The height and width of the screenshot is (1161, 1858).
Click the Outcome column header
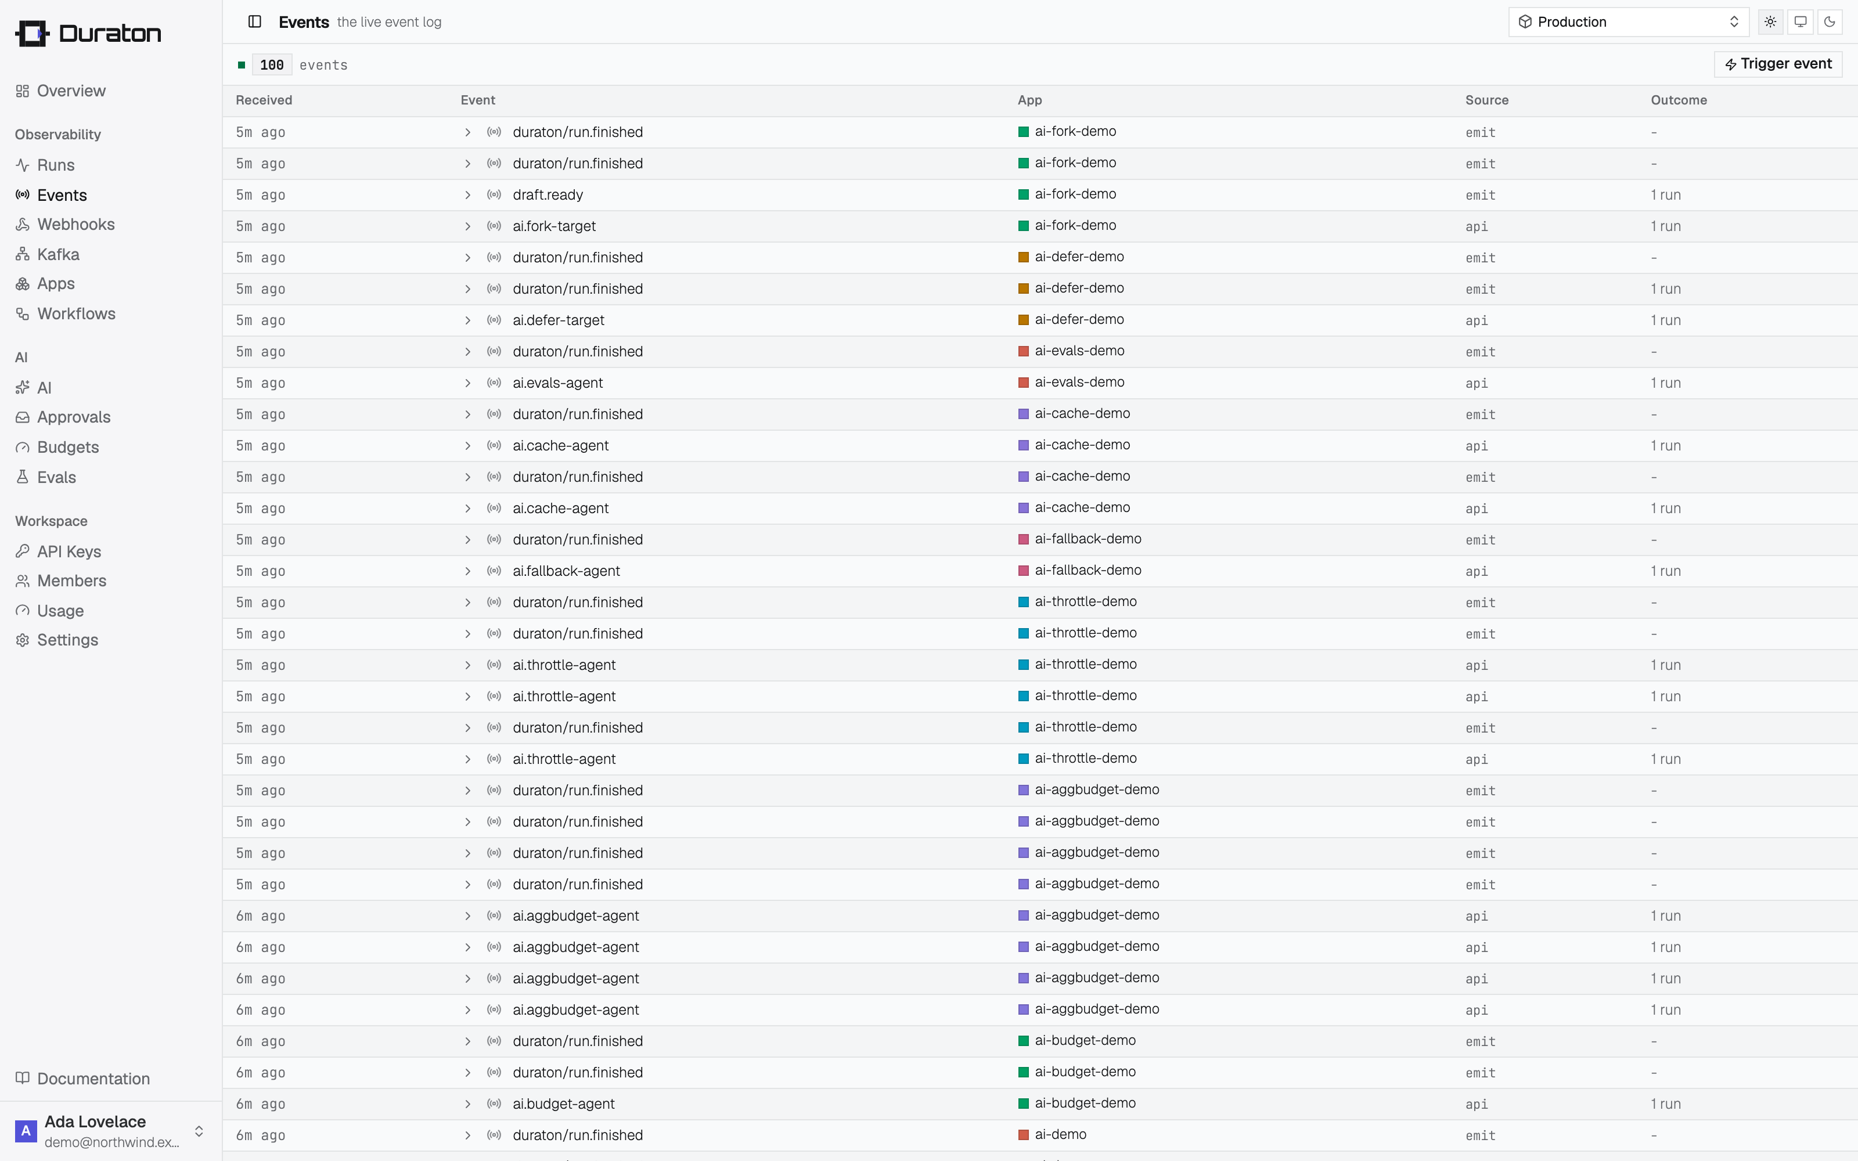point(1679,100)
